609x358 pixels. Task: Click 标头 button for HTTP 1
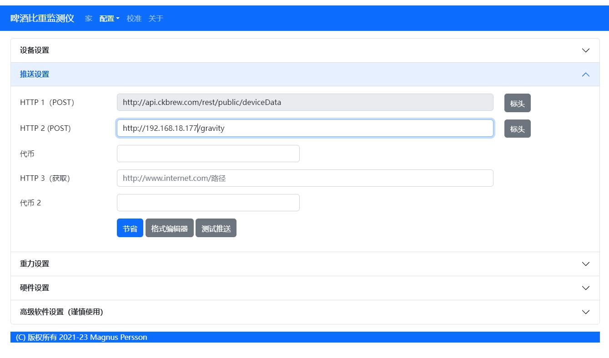(x=517, y=103)
